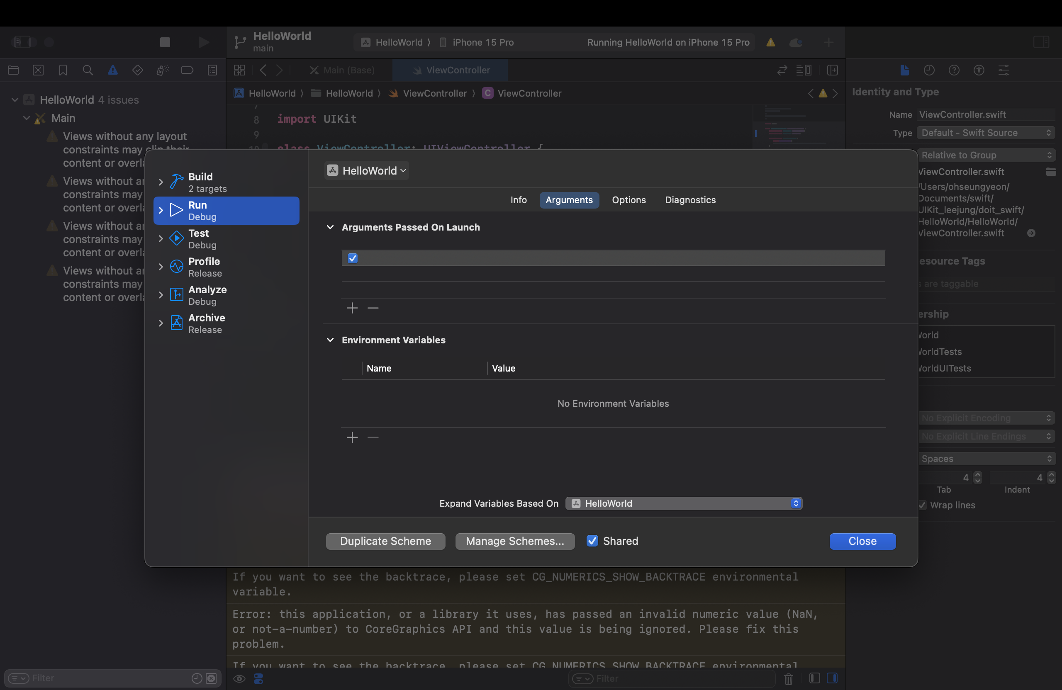
Task: Expand the Test scheme action chevron
Action: coord(161,238)
